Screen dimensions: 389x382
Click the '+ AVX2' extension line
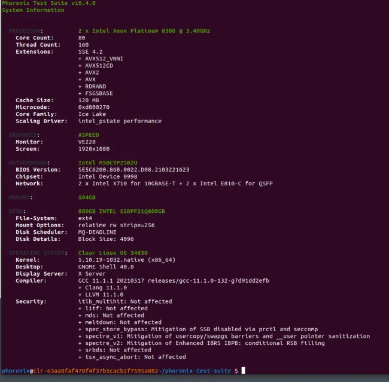point(89,72)
